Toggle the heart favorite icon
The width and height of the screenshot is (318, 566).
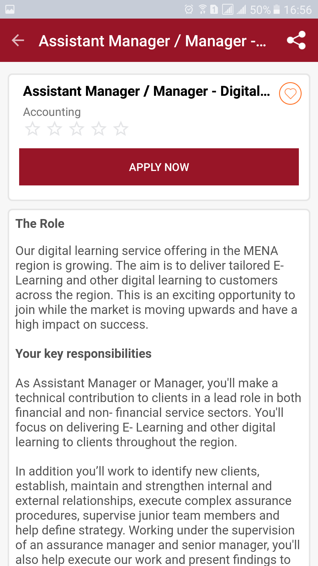[290, 93]
